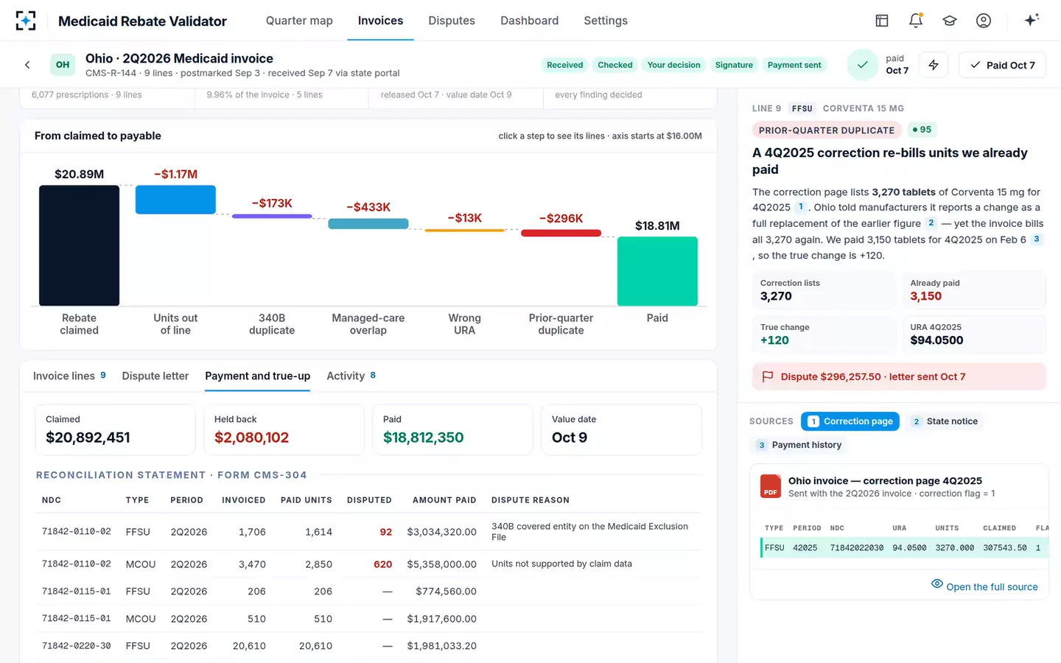The width and height of the screenshot is (1061, 663).
Task: Click the 95 confidence score badge
Action: (x=922, y=130)
